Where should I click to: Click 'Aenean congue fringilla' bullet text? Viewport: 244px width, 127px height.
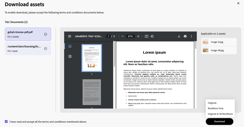click(x=142, y=100)
